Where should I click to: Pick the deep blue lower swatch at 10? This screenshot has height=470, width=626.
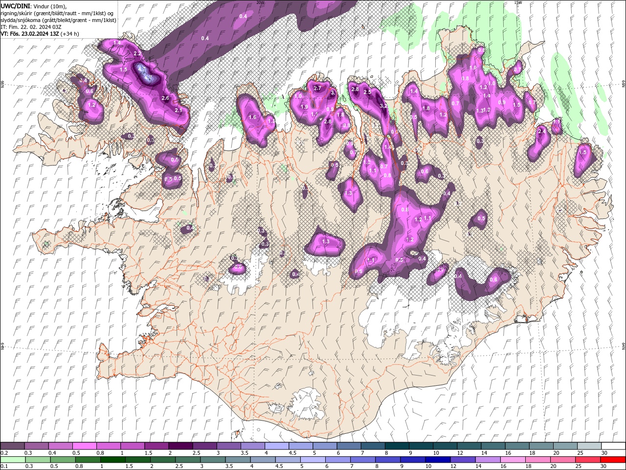[438, 460]
